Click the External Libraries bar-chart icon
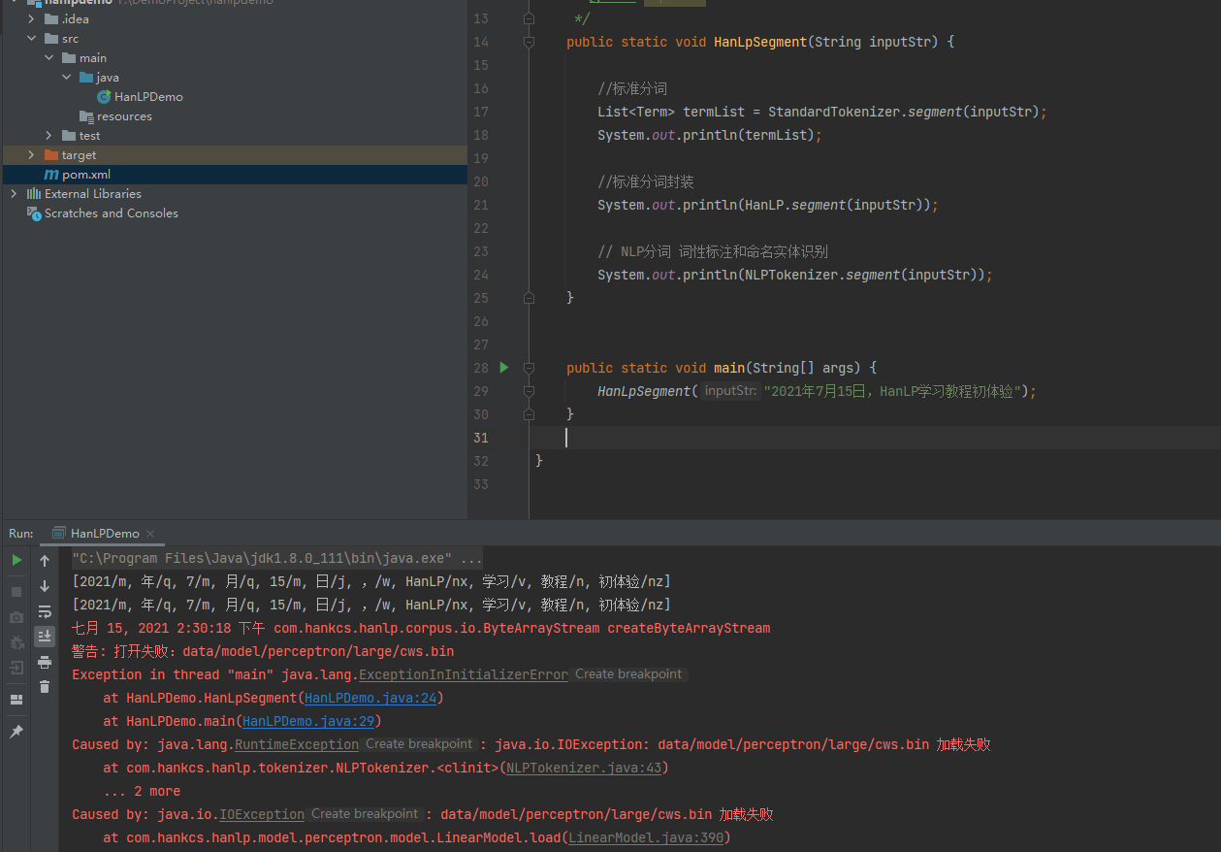The height and width of the screenshot is (852, 1221). pyautogui.click(x=34, y=194)
